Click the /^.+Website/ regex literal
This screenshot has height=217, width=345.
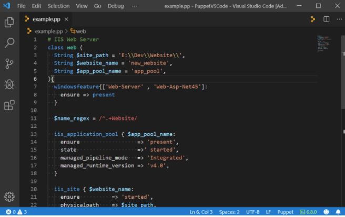coord(118,118)
